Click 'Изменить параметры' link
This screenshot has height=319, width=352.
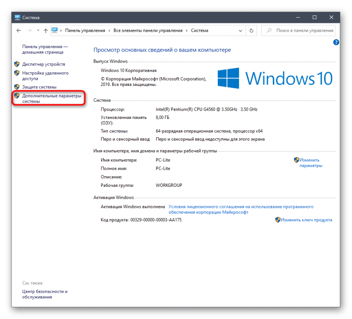[x=311, y=163]
